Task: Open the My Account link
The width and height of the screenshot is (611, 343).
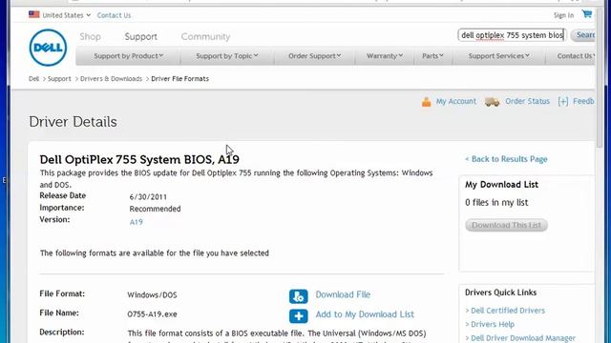Action: pos(456,101)
